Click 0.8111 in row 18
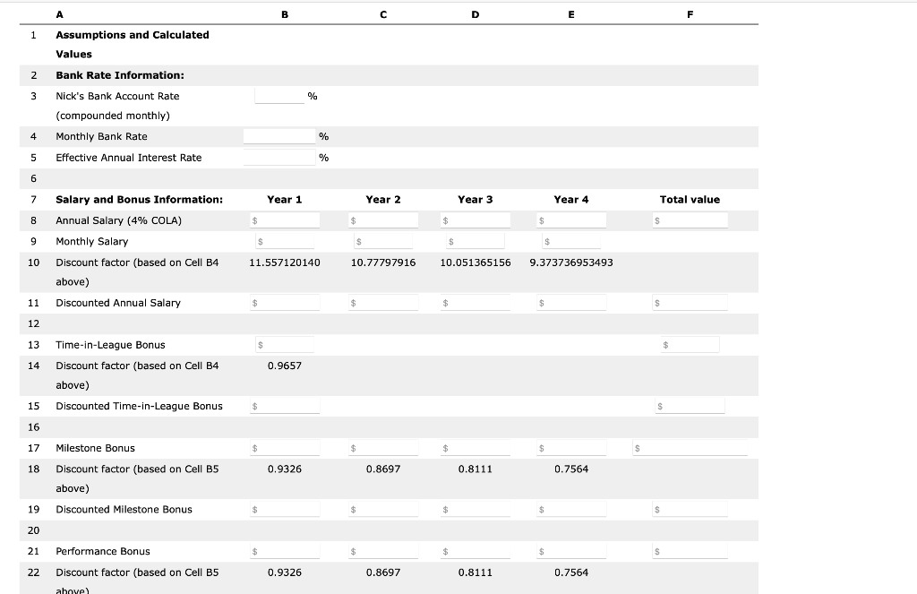Screen dimensions: 917x594 (x=476, y=469)
